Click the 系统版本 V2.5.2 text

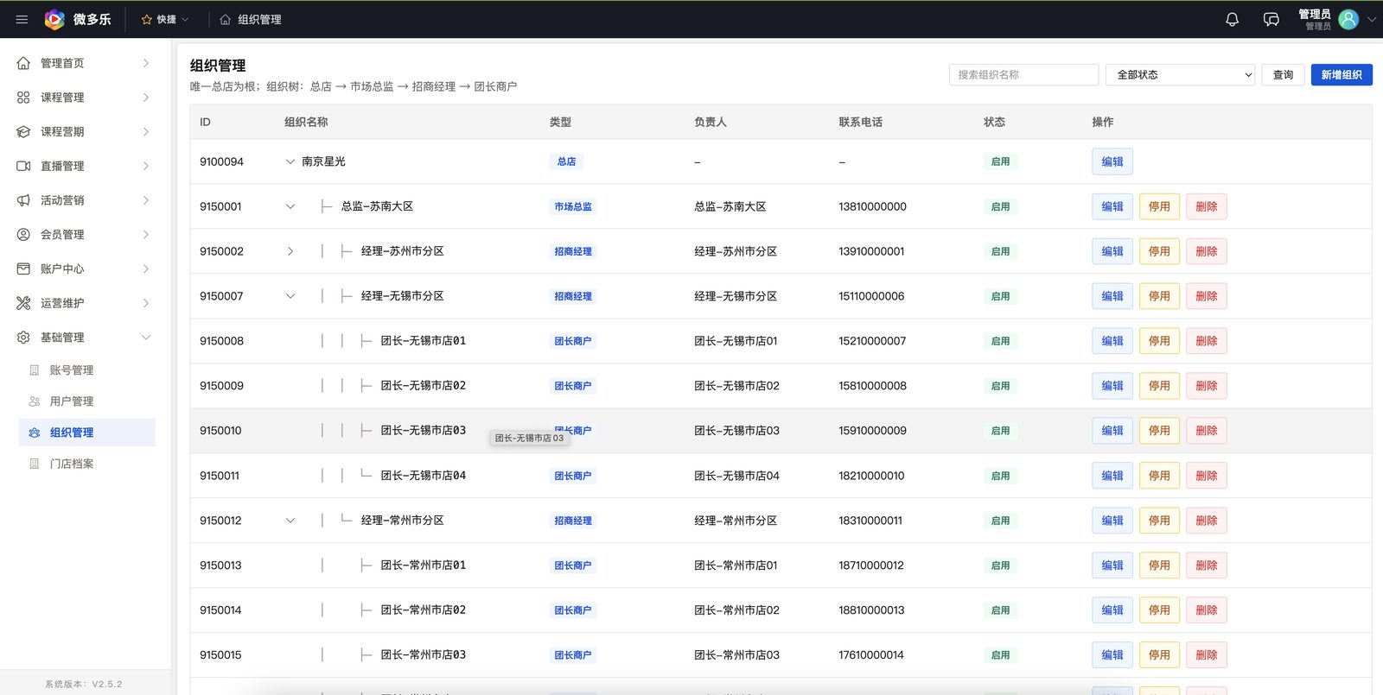(x=84, y=684)
